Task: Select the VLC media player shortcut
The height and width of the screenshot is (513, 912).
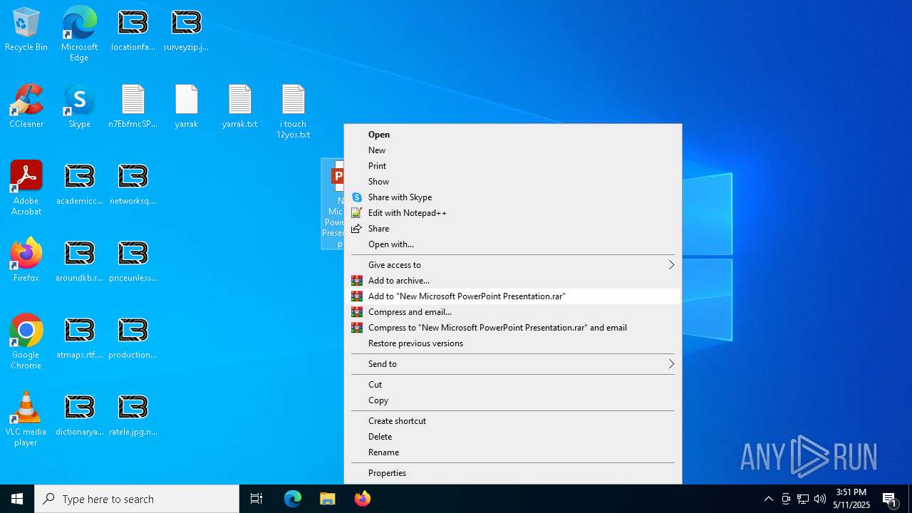Action: pyautogui.click(x=26, y=419)
